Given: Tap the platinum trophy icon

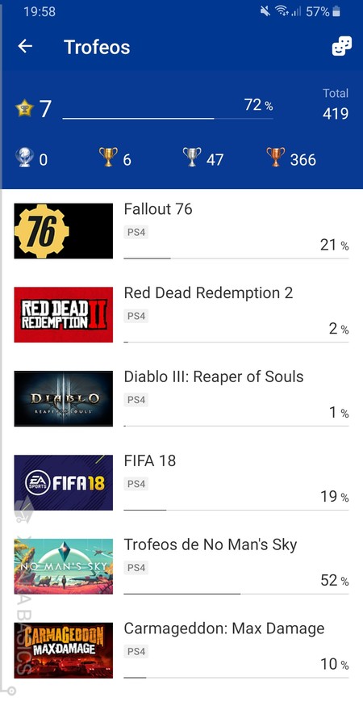Looking at the screenshot, I should pos(24,158).
